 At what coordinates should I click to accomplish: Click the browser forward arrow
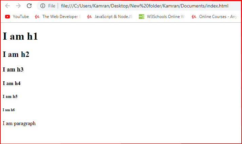click(18, 6)
